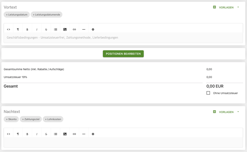Clear formatting in Nachtext editor toolbar
The width and height of the screenshot is (247, 152).
click(x=93, y=134)
